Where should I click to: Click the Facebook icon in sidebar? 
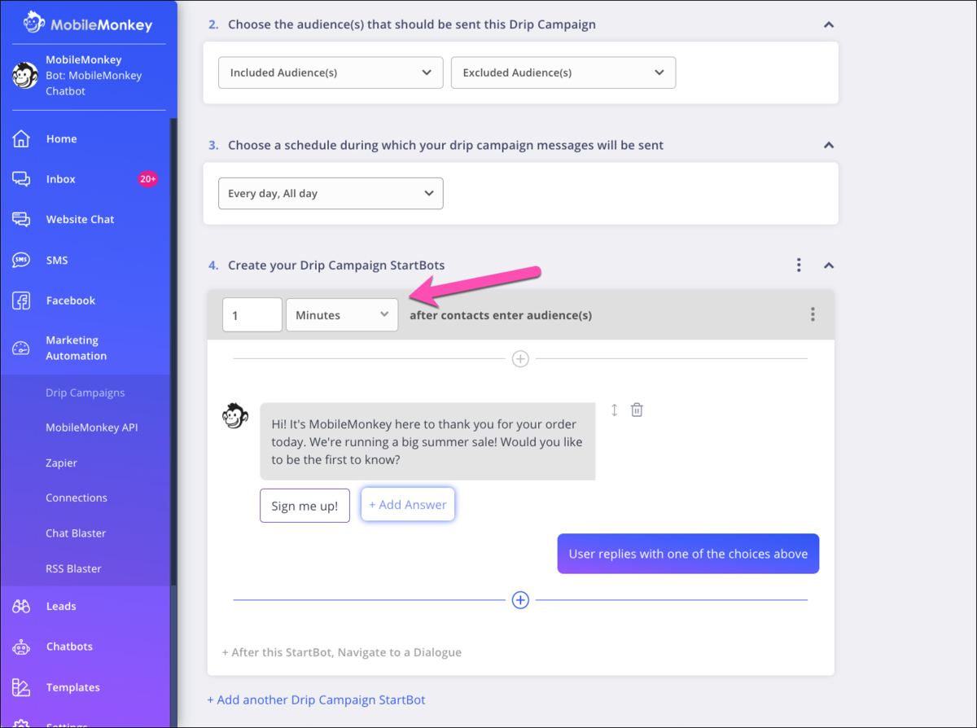click(x=21, y=300)
